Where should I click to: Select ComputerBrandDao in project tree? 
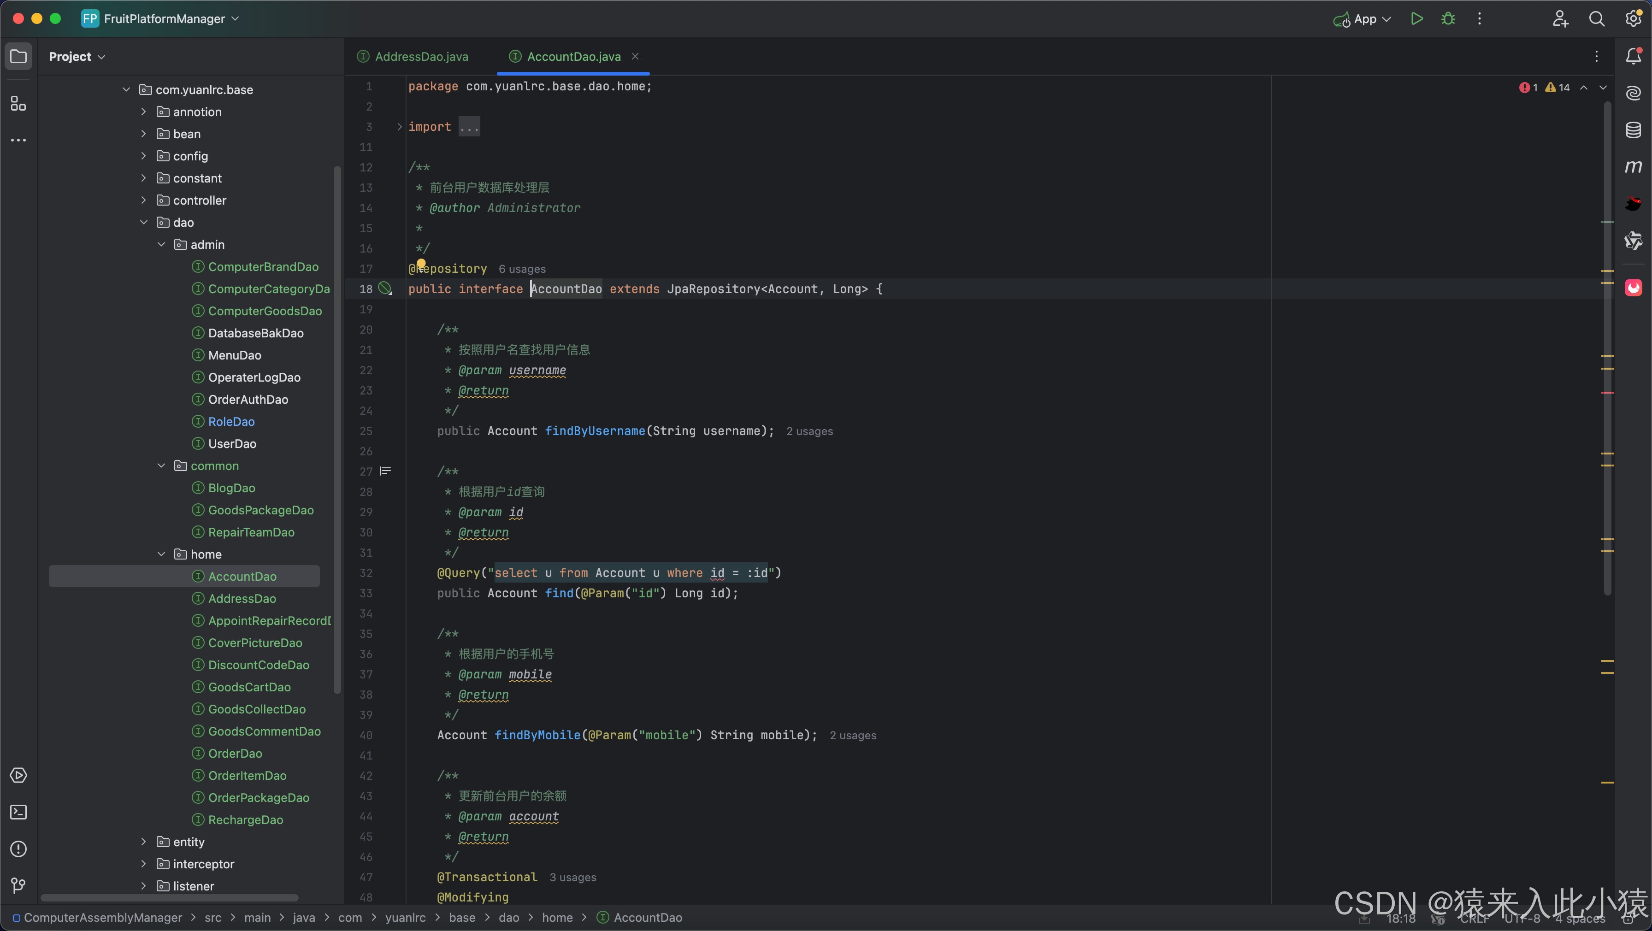[263, 267]
